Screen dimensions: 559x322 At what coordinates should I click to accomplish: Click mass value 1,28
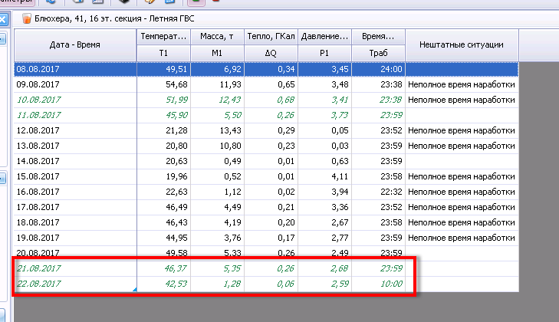pyautogui.click(x=232, y=284)
